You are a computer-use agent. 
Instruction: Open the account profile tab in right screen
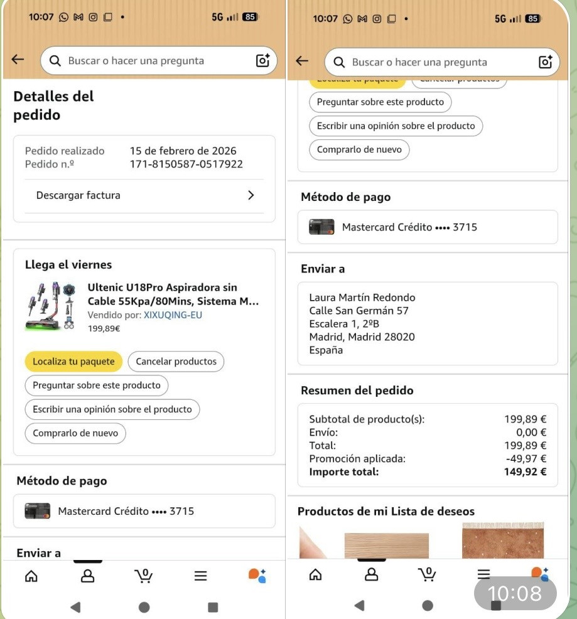(371, 574)
